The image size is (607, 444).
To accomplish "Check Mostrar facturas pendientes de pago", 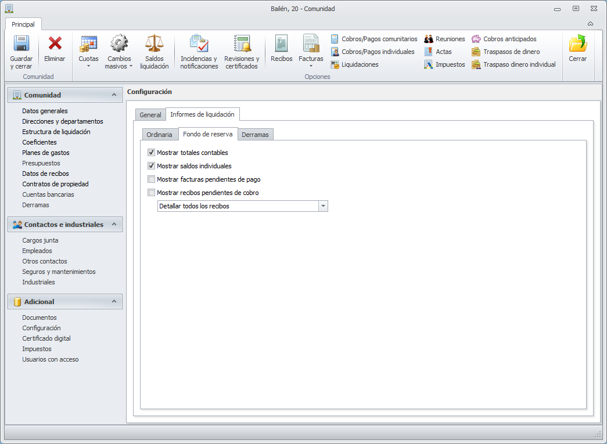I will coord(152,179).
